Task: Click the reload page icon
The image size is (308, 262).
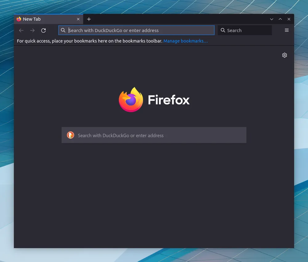Action: (x=43, y=30)
